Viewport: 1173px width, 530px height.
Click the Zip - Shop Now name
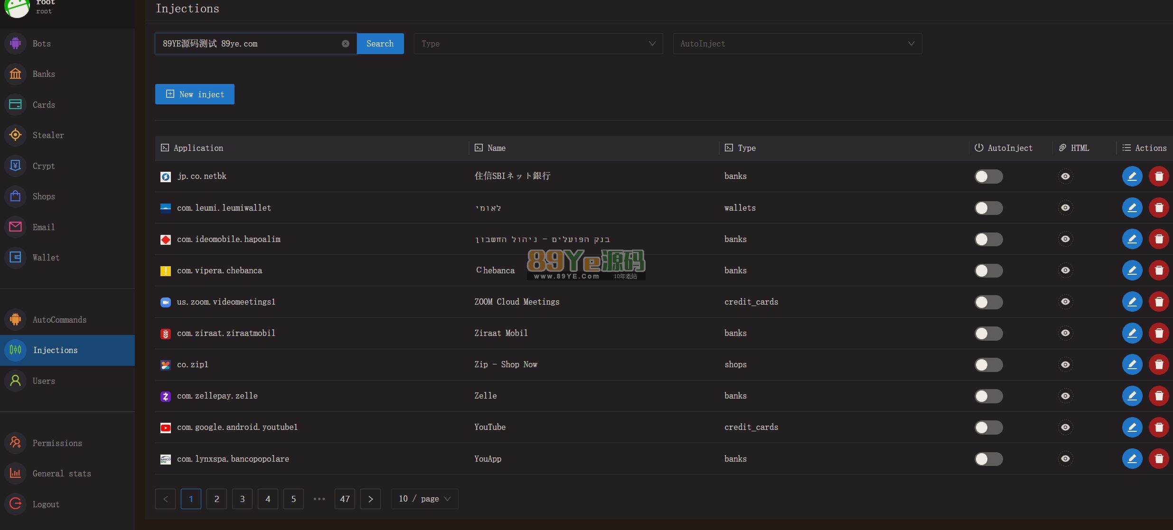pyautogui.click(x=506, y=364)
